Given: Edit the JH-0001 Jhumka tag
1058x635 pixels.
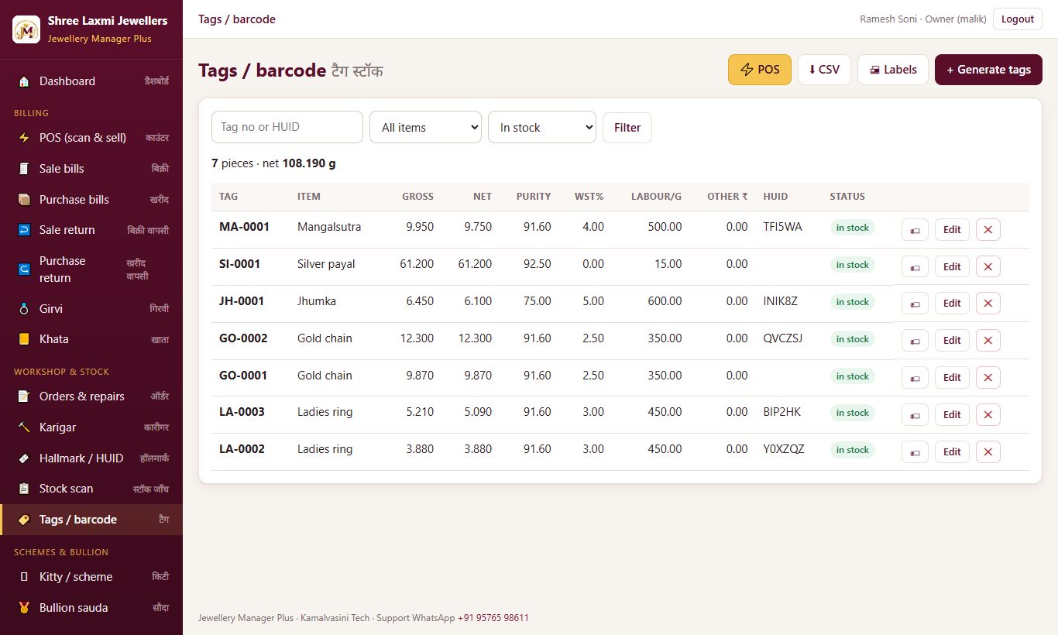Looking at the screenshot, I should (952, 304).
